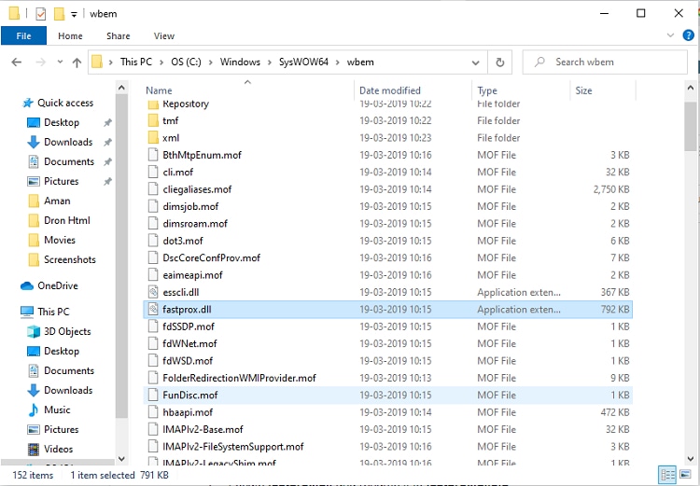Select OneDrive in navigation pane
The height and width of the screenshot is (486, 700).
58,285
